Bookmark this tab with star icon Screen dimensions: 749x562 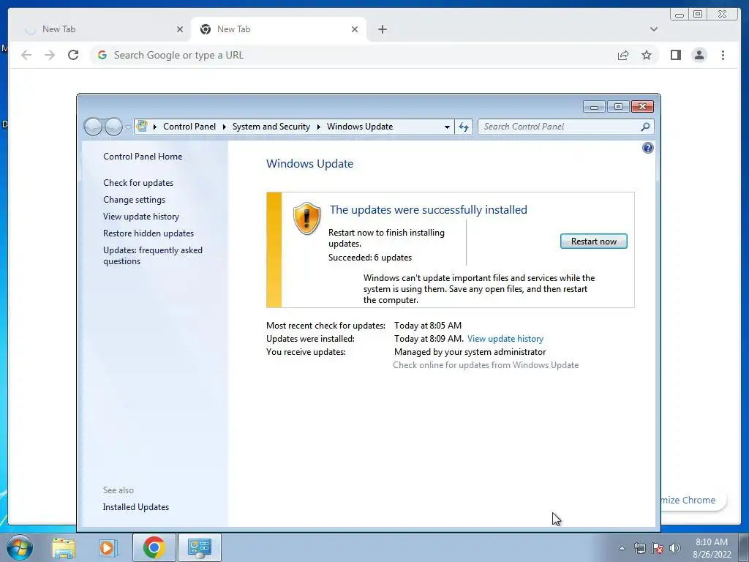point(647,55)
